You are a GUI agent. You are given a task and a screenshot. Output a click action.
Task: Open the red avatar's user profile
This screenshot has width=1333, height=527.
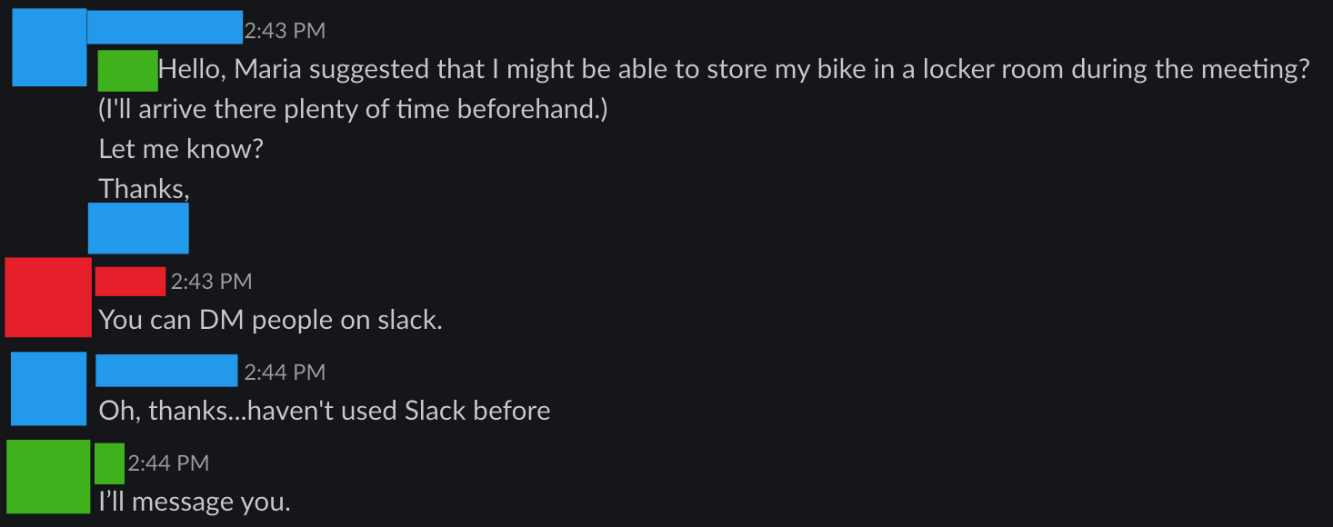point(48,297)
